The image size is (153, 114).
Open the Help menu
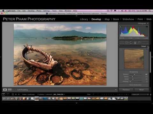75,11
